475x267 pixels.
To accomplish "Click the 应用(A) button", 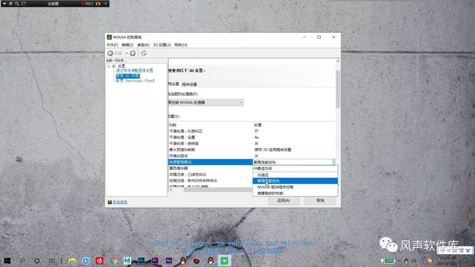I will click(x=284, y=200).
